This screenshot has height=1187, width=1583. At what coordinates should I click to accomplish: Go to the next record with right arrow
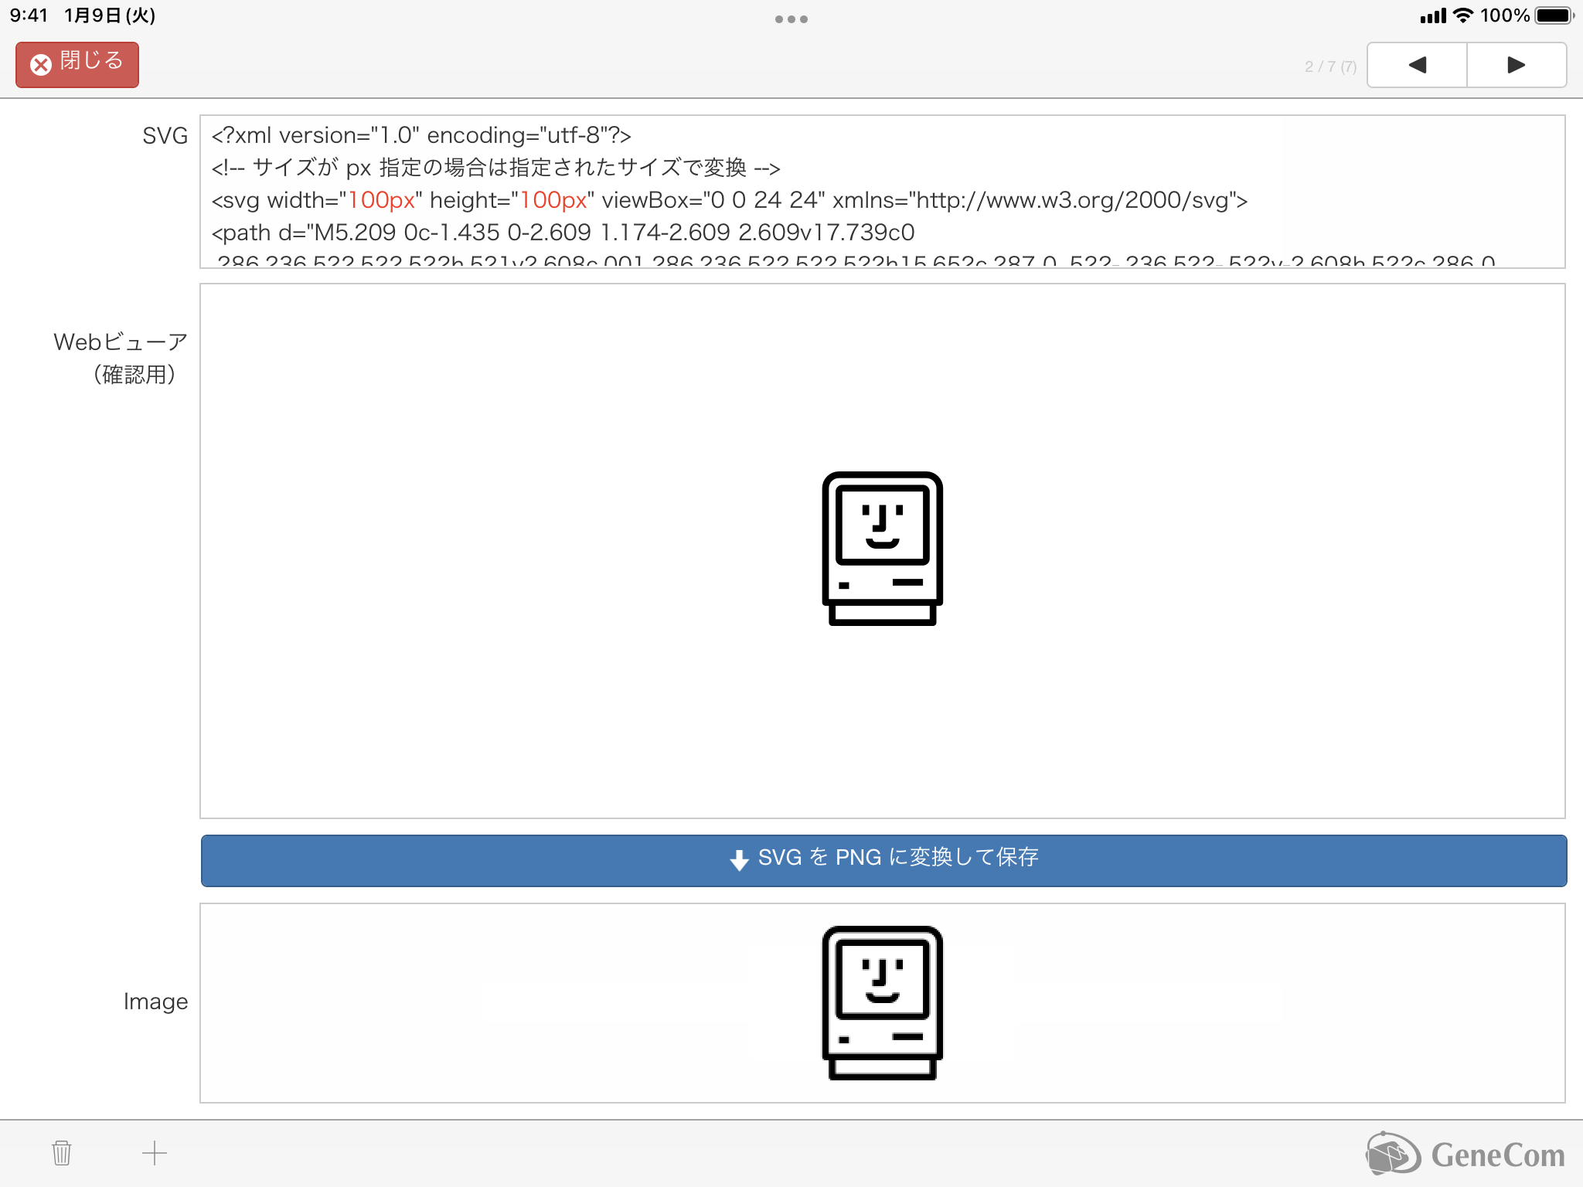[1517, 65]
